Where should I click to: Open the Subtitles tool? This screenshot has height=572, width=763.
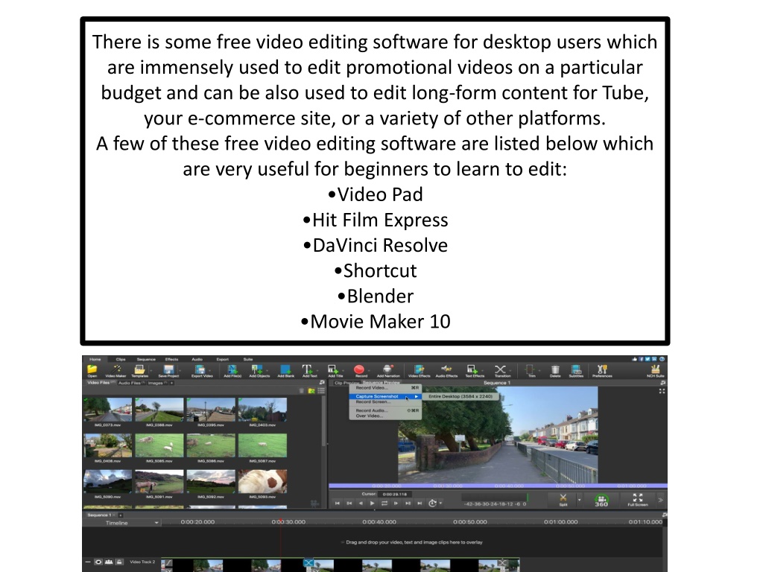[x=576, y=371]
